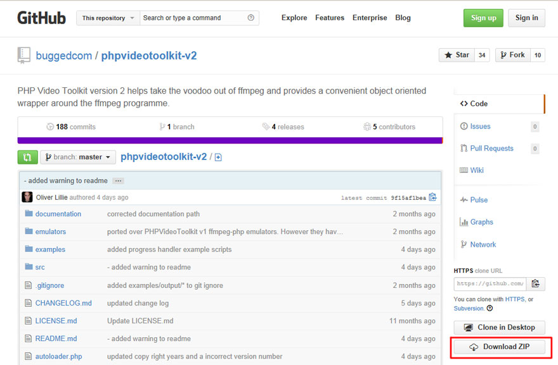Click the Sign in button
This screenshot has height=365, width=558.
pos(526,18)
